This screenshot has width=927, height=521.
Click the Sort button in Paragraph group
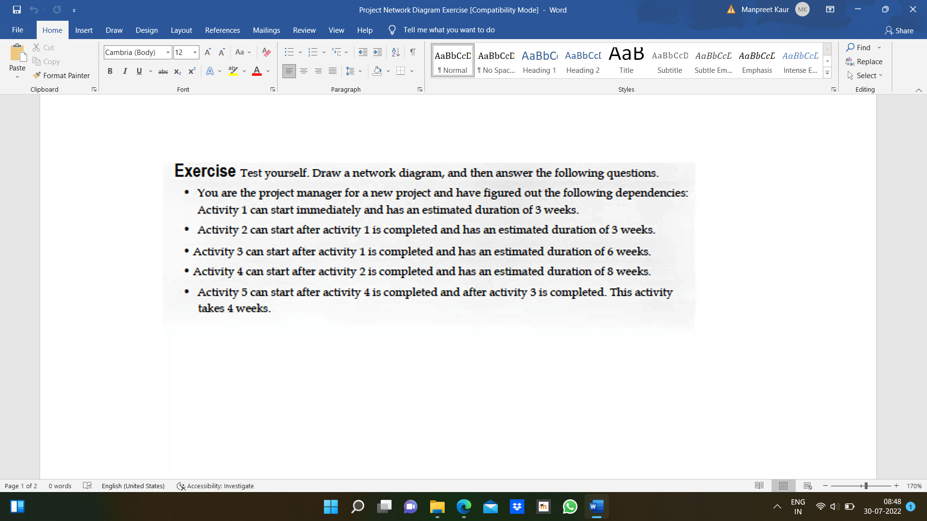(395, 52)
